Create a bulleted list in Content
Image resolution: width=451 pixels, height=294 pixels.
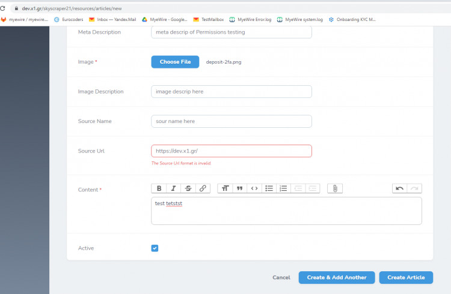pyautogui.click(x=269, y=188)
